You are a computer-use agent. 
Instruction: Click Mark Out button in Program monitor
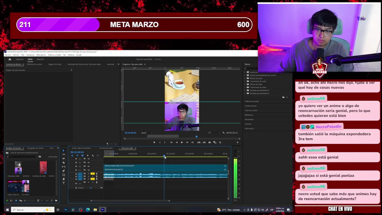pos(165,142)
